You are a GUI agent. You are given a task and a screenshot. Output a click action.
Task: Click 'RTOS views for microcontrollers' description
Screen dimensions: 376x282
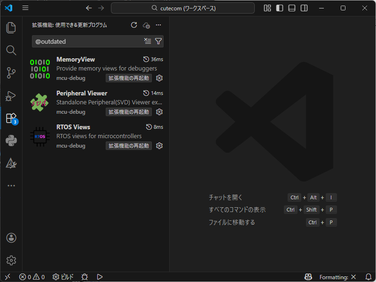[x=99, y=136]
